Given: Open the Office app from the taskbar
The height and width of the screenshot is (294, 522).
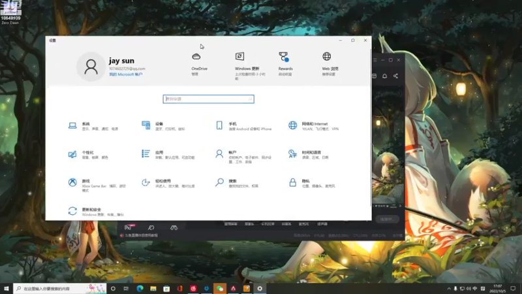Looking at the screenshot, I should coord(180,288).
